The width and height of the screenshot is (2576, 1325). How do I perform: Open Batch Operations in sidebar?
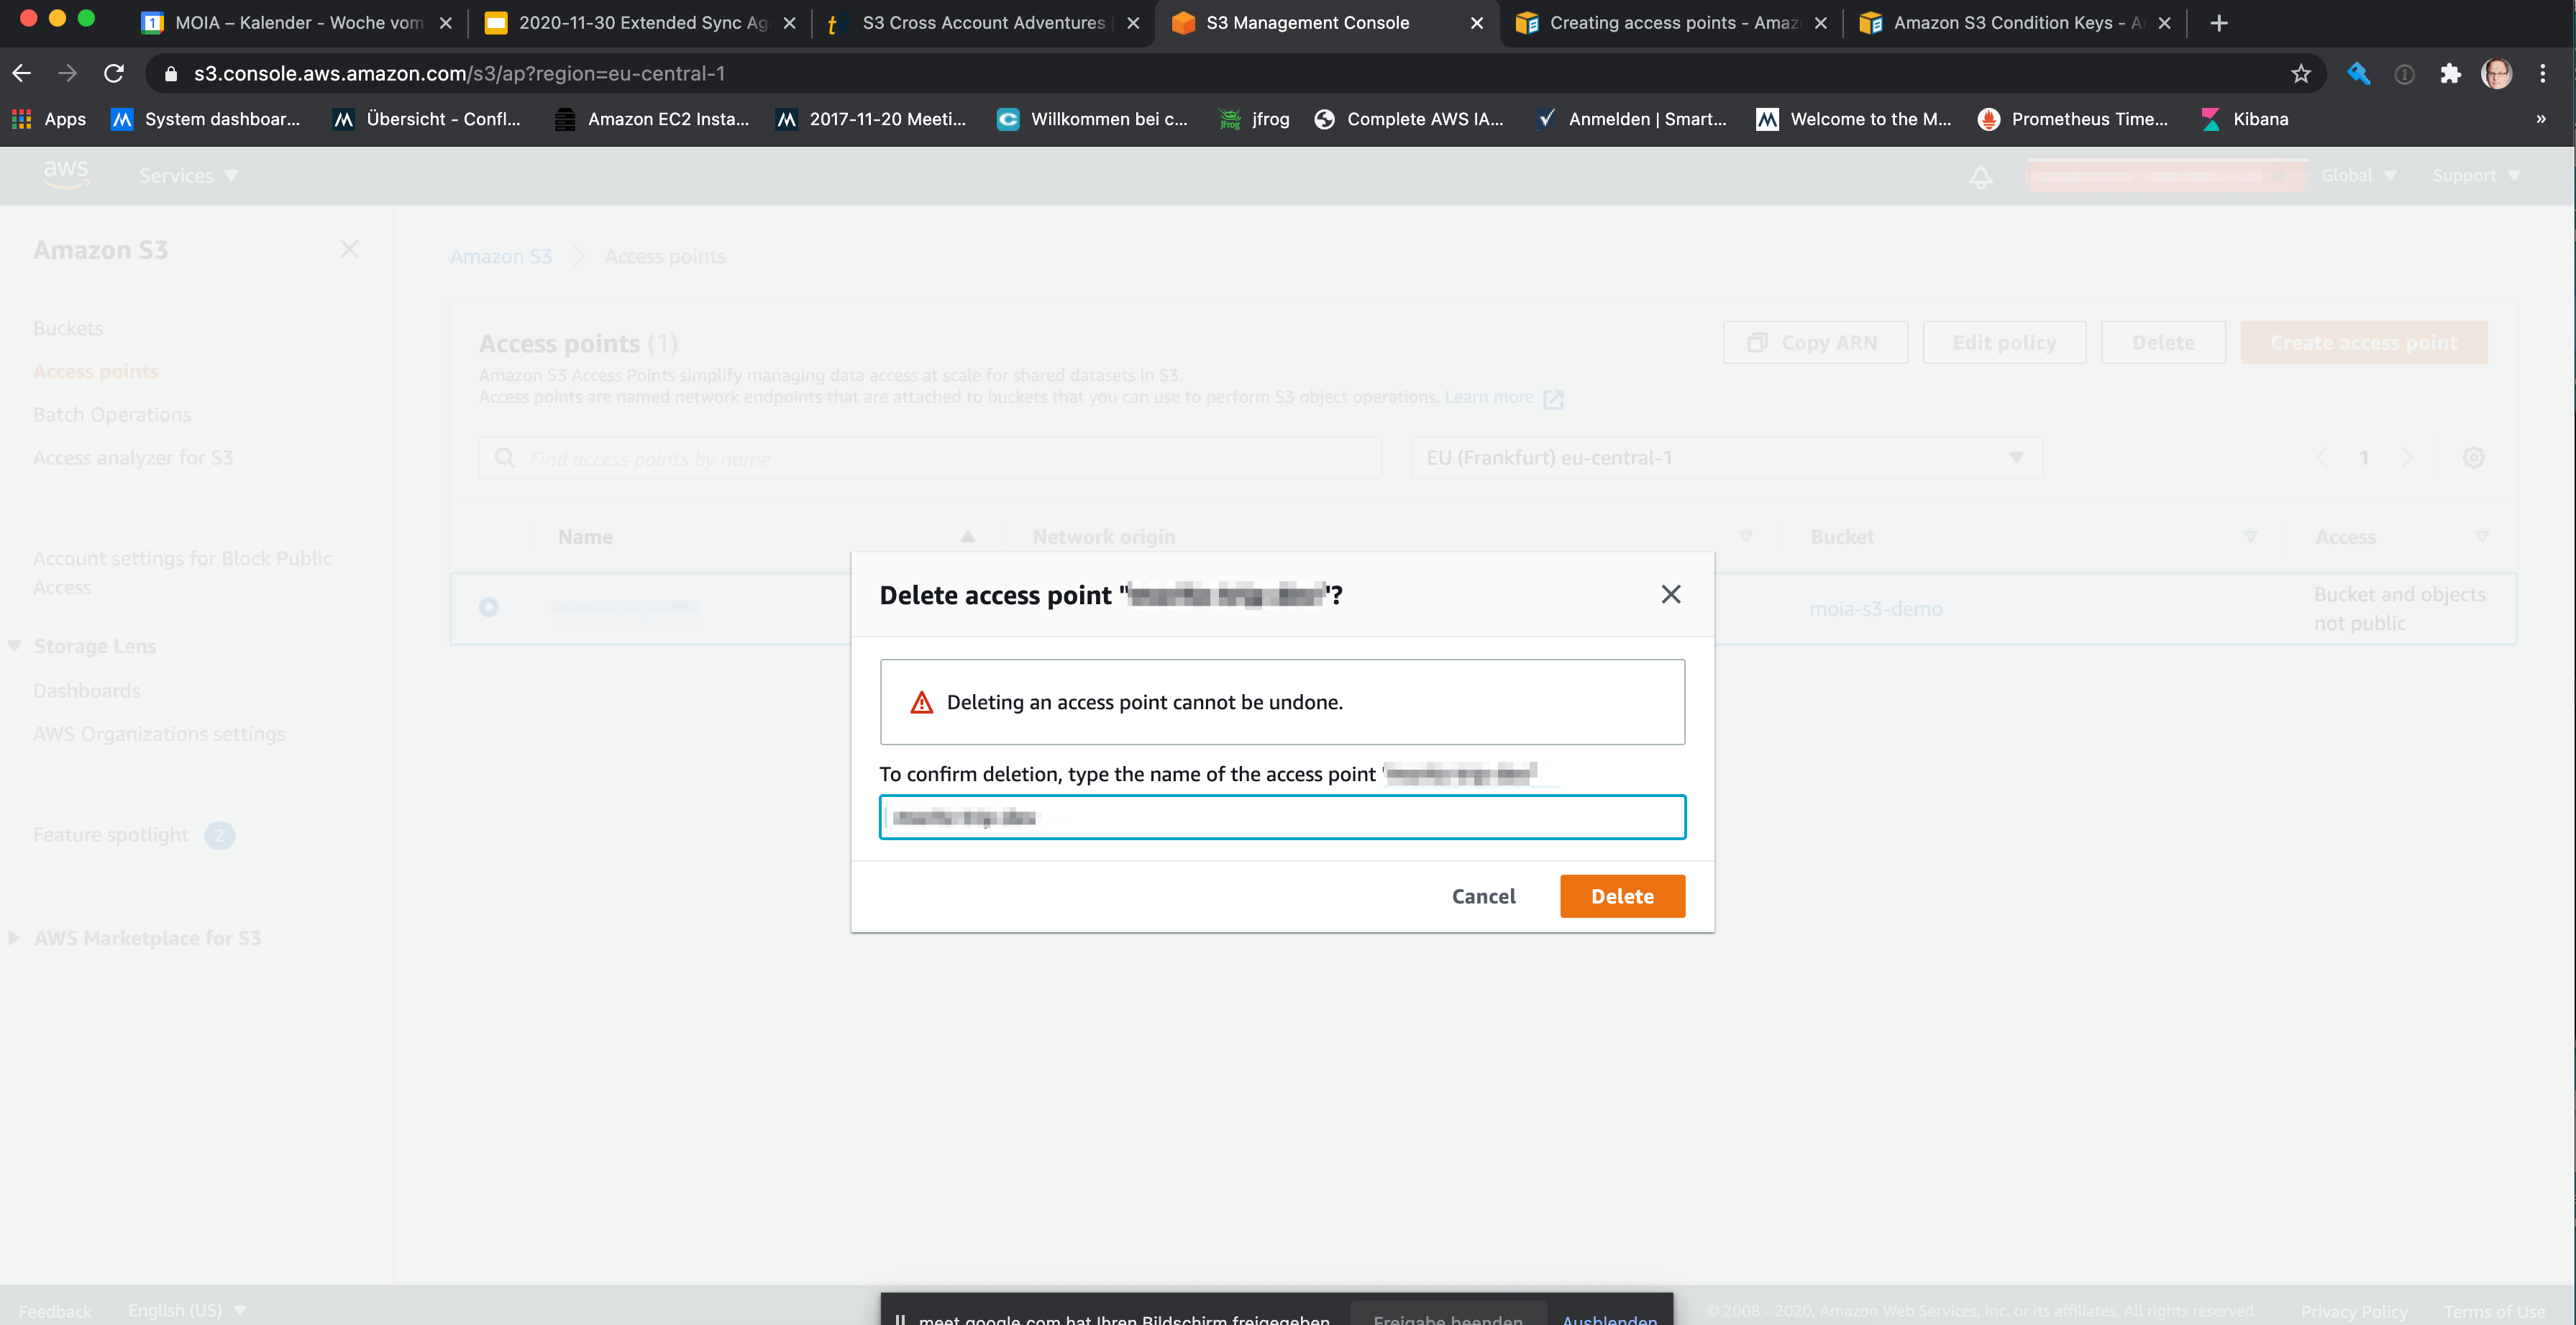coord(112,414)
